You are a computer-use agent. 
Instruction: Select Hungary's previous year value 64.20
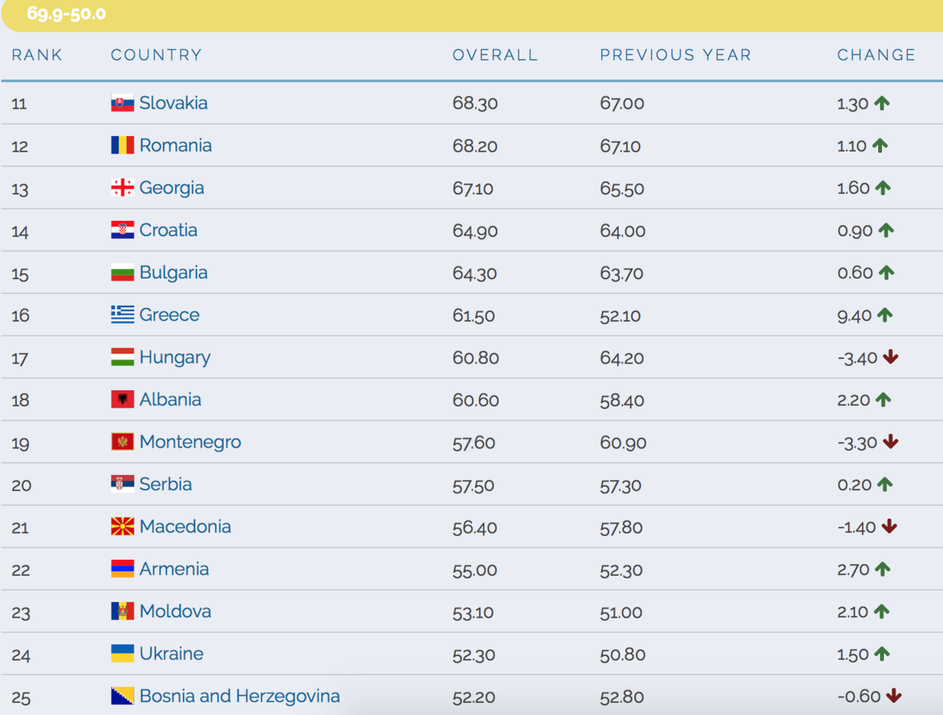point(622,358)
